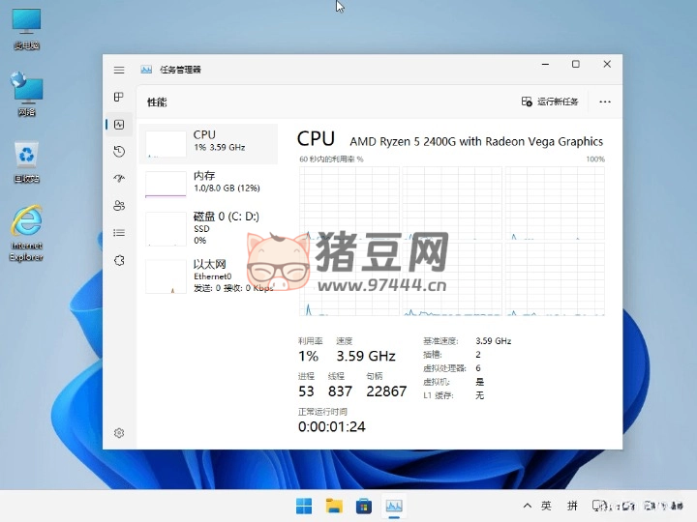
Task: Switch to the Users page icon
Action: pos(119,205)
